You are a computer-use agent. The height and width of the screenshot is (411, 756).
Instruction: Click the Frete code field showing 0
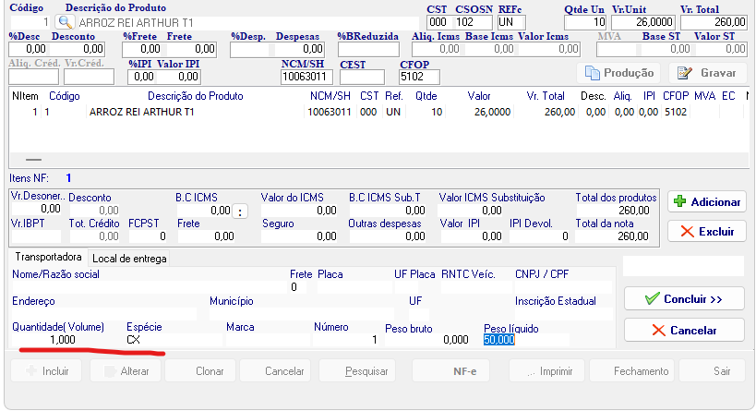point(300,287)
